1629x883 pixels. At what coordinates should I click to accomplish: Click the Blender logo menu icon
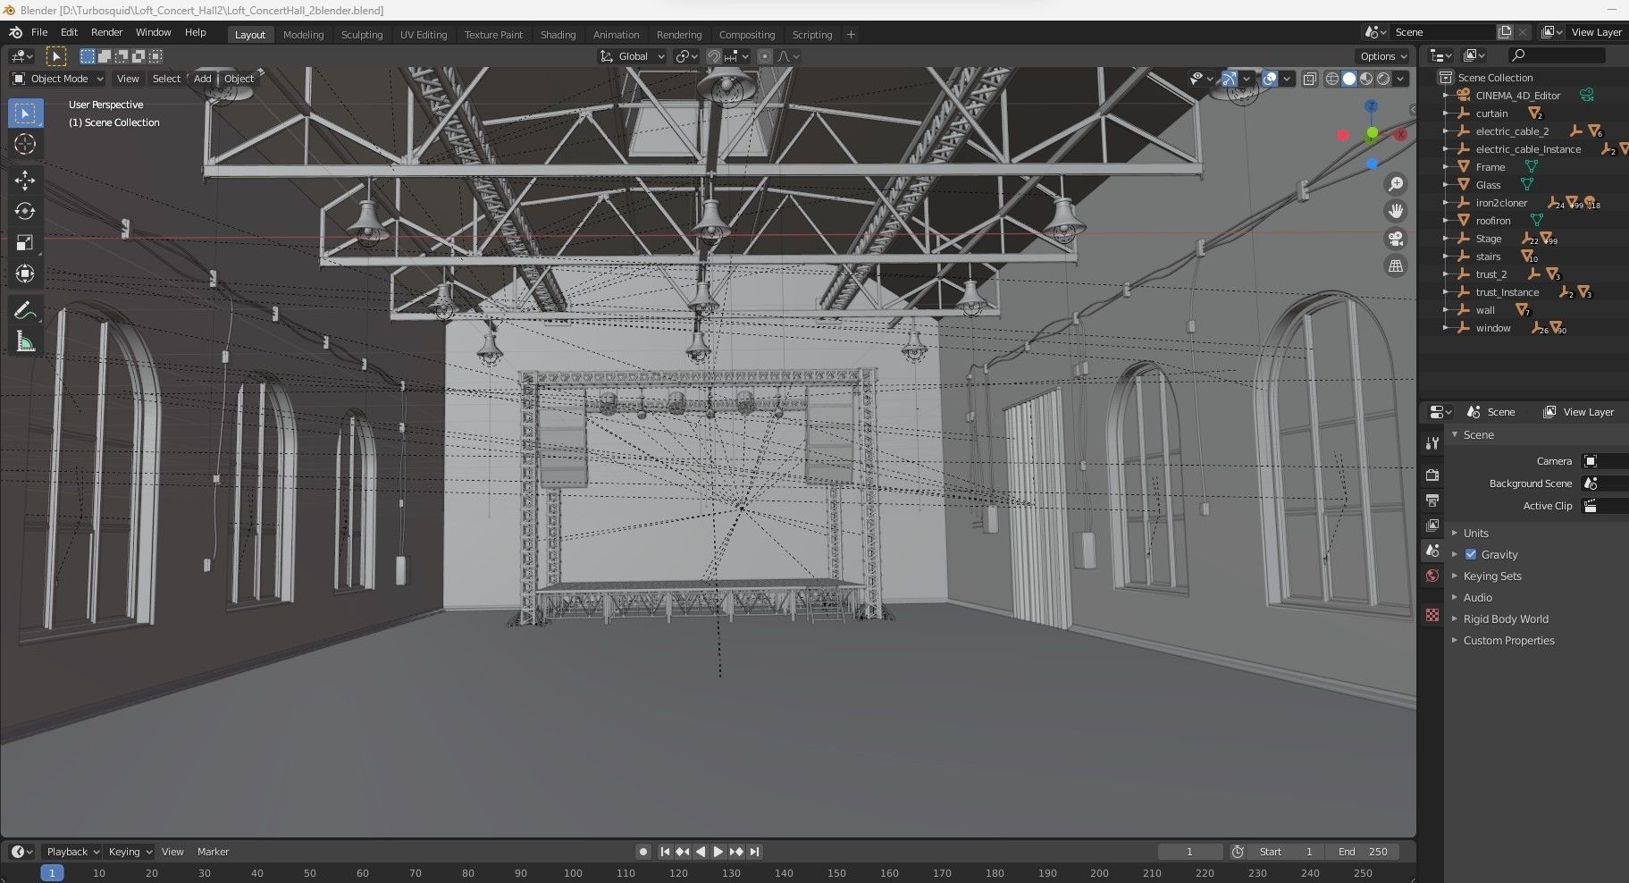tap(15, 32)
